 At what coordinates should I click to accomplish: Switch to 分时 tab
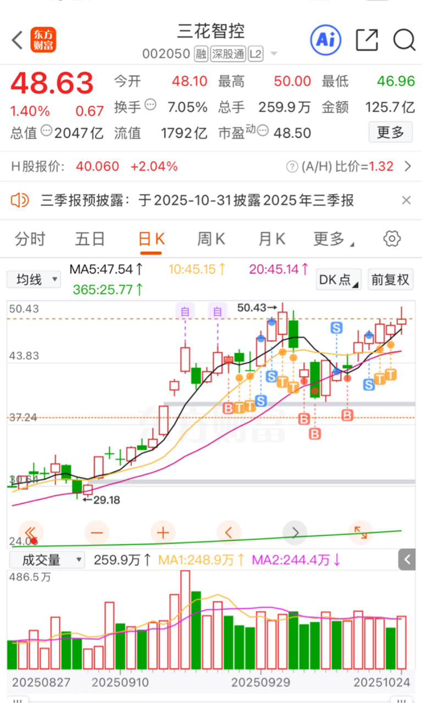pyautogui.click(x=30, y=239)
